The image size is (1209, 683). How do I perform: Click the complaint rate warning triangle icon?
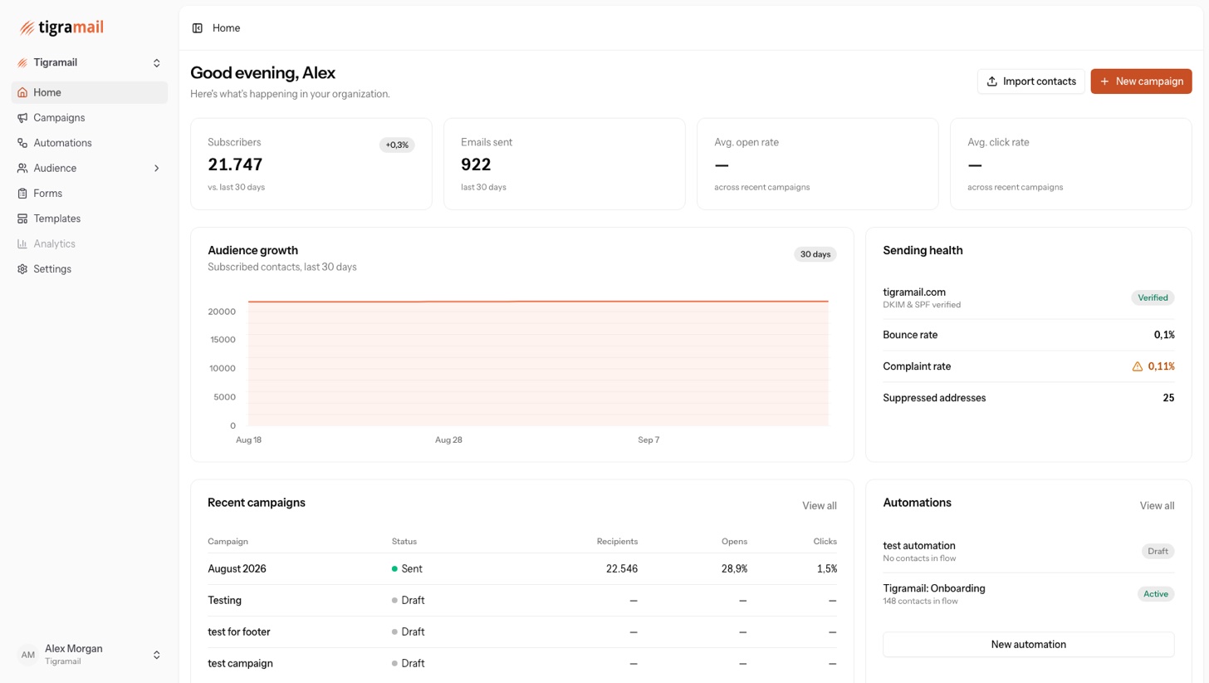click(x=1138, y=366)
